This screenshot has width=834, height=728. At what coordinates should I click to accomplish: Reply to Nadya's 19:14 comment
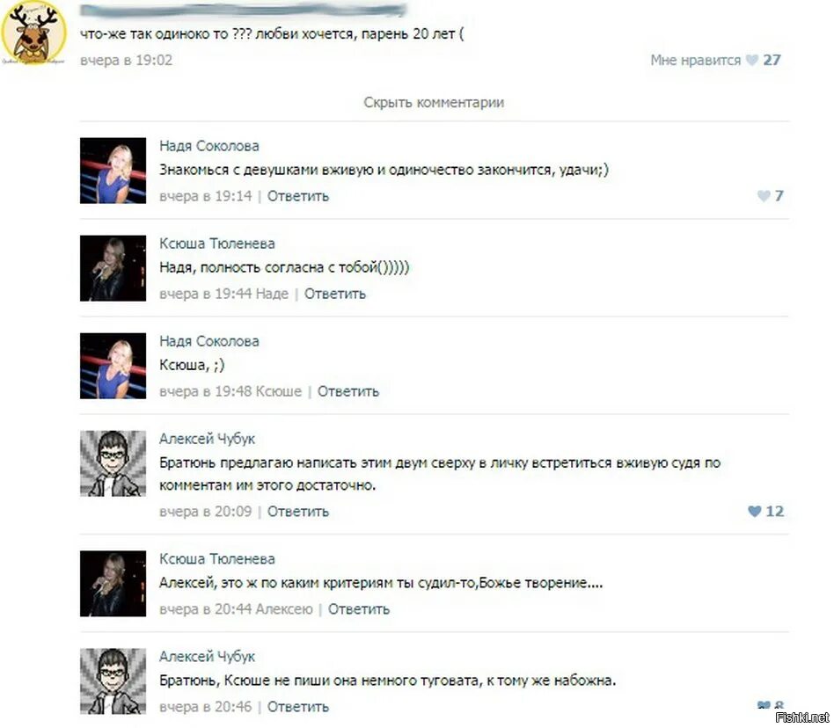[298, 196]
